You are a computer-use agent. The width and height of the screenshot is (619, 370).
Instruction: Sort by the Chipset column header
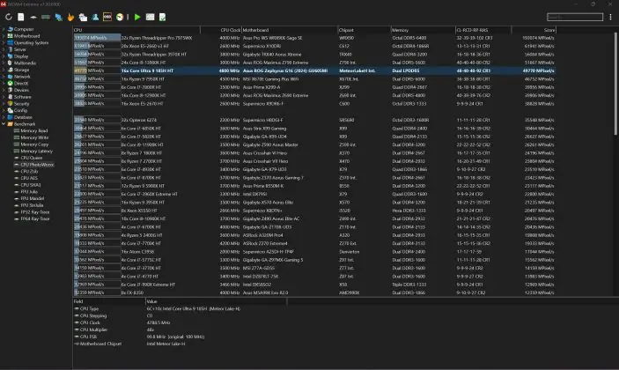click(x=364, y=30)
